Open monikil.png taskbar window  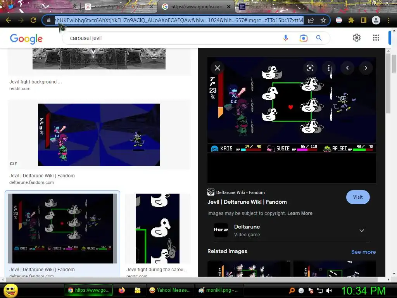point(219,290)
